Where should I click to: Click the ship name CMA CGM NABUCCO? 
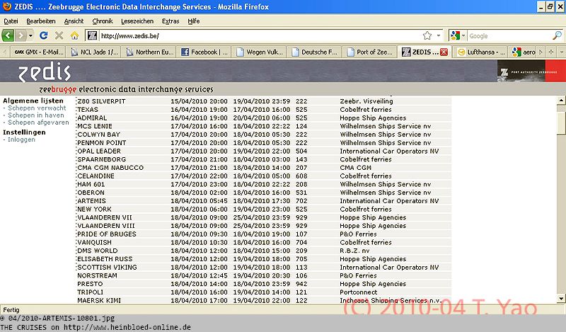(x=110, y=168)
